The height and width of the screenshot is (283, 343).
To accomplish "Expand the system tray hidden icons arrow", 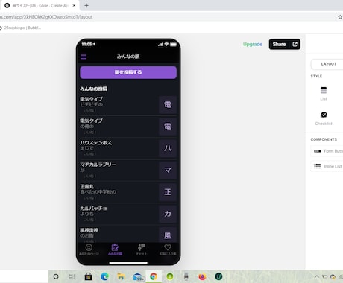I will coord(317,276).
